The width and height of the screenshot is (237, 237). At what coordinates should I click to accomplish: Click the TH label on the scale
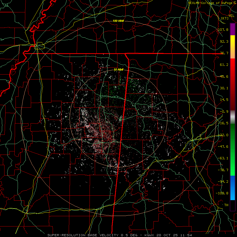coord(226,205)
